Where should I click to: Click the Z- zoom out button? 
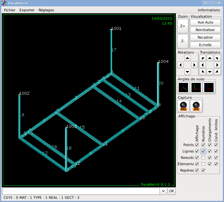pyautogui.click(x=183, y=41)
